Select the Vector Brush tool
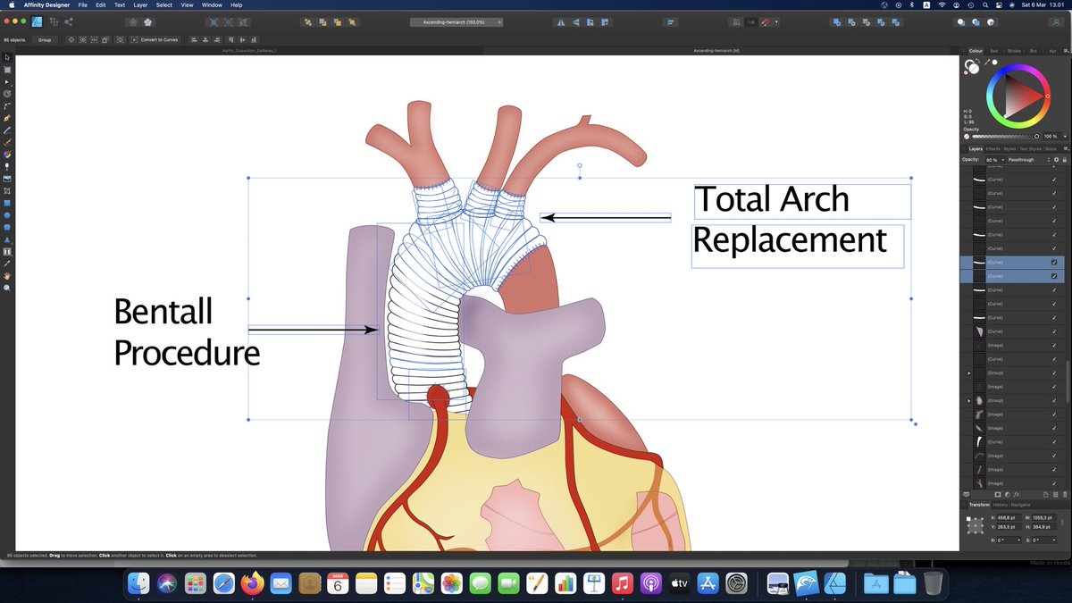Image resolution: width=1072 pixels, height=603 pixels. pyautogui.click(x=7, y=142)
